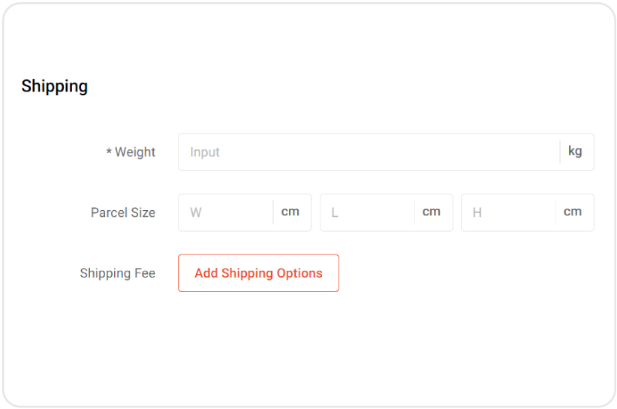Click the Weight field label

click(x=135, y=152)
